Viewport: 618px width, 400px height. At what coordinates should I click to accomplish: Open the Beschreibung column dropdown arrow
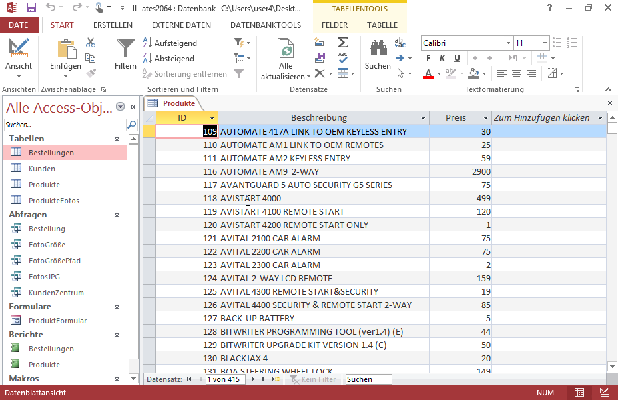pyautogui.click(x=423, y=118)
